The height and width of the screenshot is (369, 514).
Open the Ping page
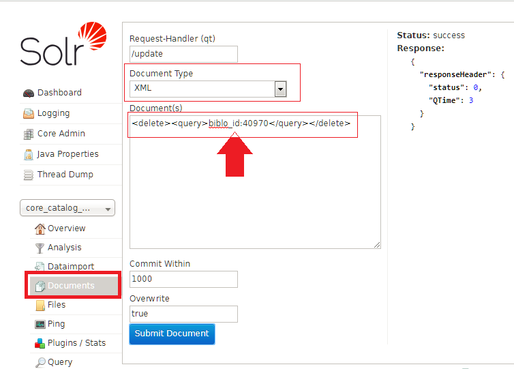pyautogui.click(x=56, y=324)
